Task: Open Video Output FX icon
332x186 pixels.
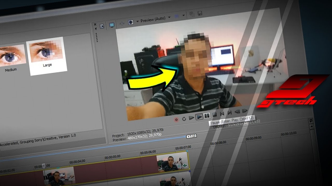Action: click(x=122, y=24)
